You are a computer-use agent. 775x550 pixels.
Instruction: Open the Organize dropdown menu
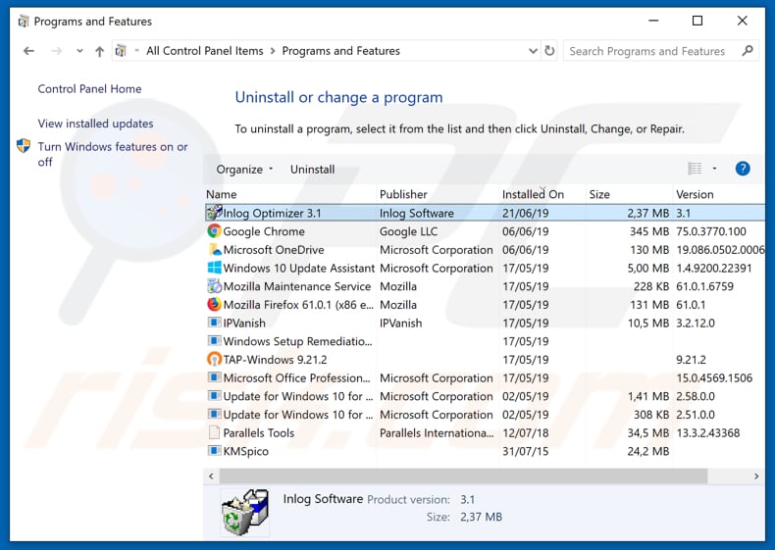244,170
